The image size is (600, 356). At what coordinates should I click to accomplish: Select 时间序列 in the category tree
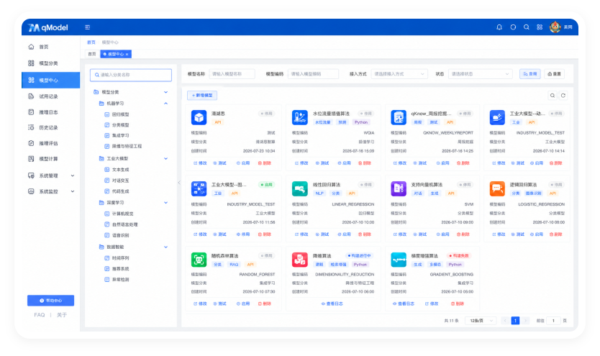(120, 258)
